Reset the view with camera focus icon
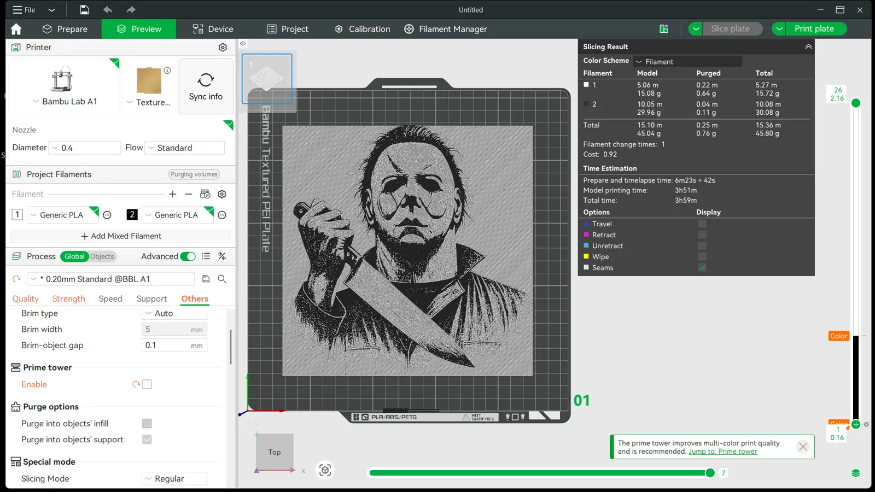Viewport: 875px width, 492px height. pyautogui.click(x=325, y=470)
